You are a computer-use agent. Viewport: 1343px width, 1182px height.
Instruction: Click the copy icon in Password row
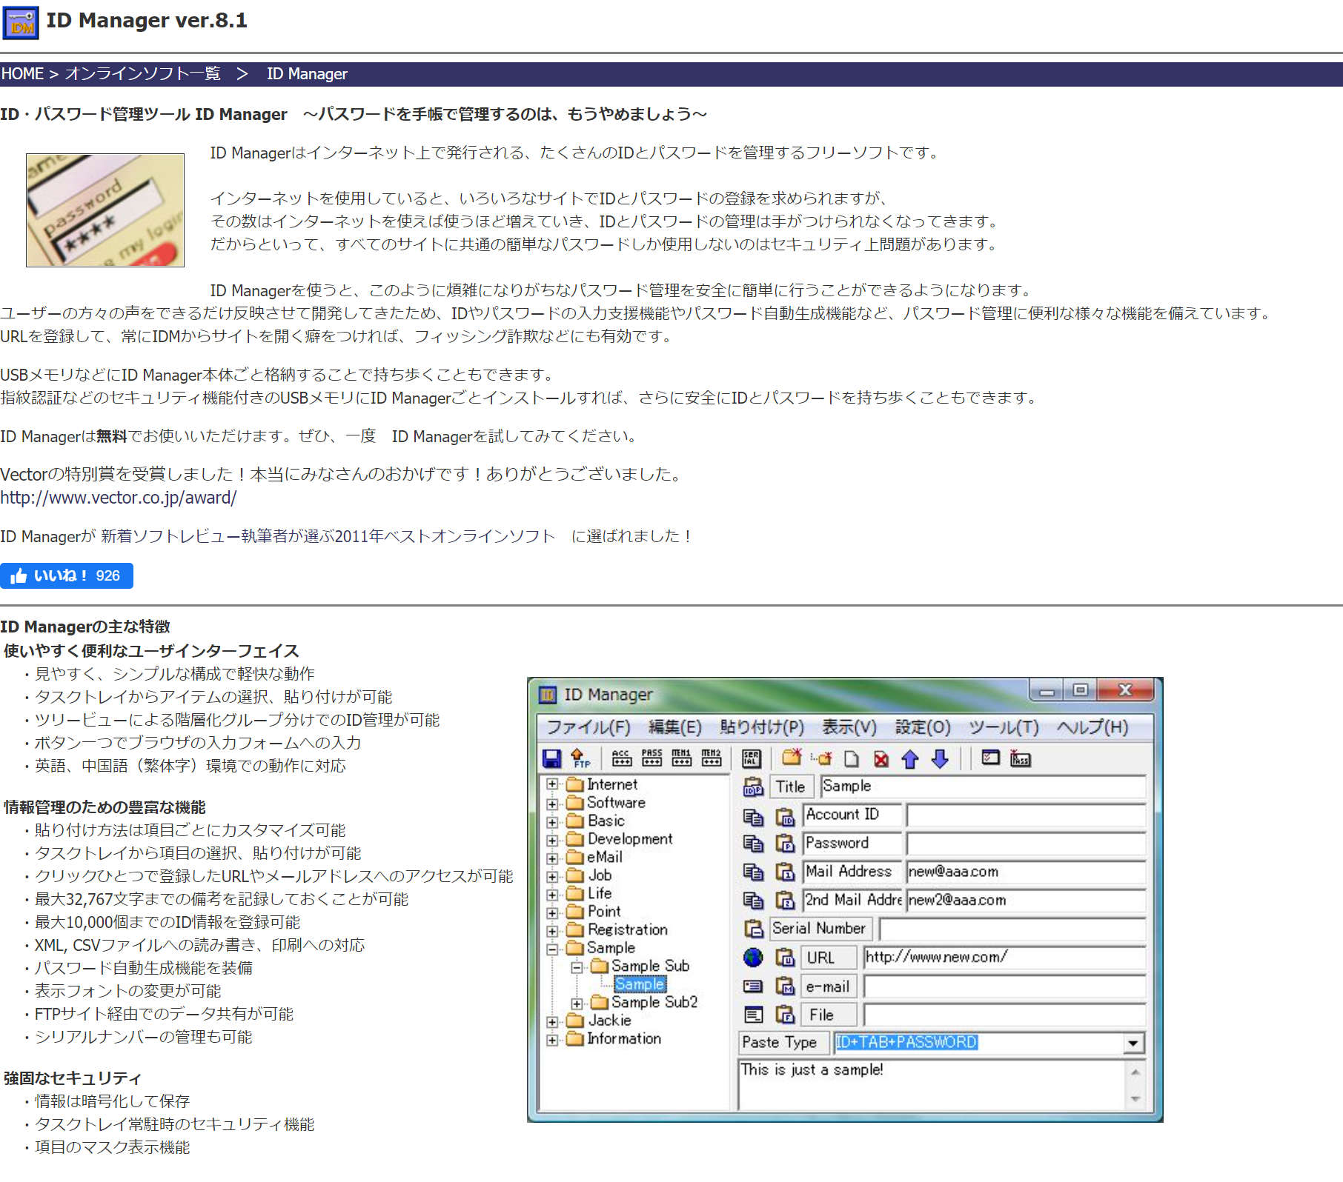point(753,844)
